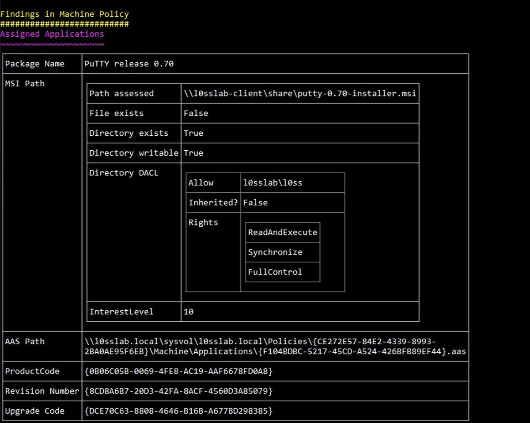Select the ReadAndExecute right cell
This screenshot has width=530, height=423.
283,232
